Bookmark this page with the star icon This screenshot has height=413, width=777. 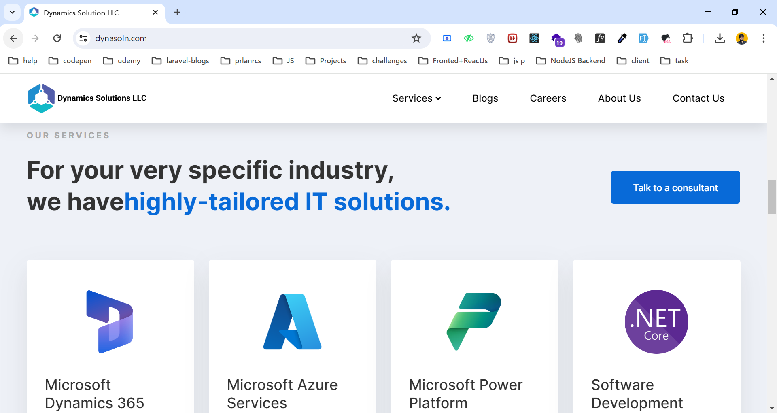[416, 38]
